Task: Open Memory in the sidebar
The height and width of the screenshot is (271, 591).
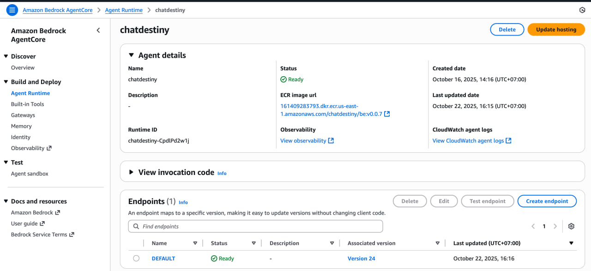Action: tap(21, 126)
